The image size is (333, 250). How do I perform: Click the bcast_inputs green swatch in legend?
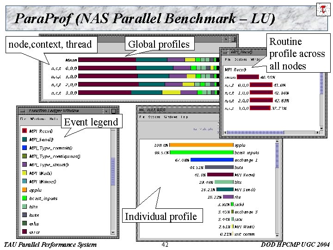[25, 198]
